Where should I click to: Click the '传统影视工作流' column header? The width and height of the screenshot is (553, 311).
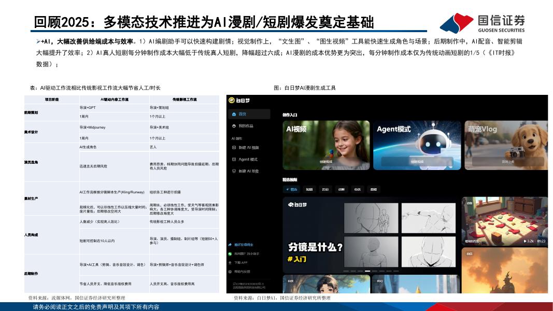click(185, 100)
